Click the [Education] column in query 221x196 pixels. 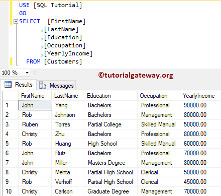tap(63, 37)
